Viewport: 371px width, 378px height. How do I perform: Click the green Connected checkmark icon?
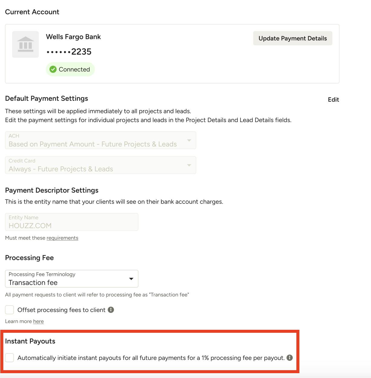click(x=53, y=69)
